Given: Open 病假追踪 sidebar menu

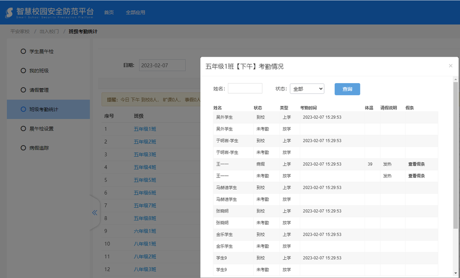Looking at the screenshot, I should click(39, 148).
